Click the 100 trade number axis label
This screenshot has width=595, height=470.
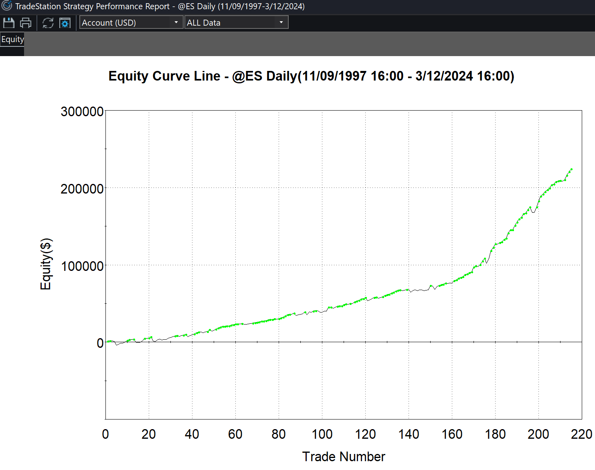322,434
